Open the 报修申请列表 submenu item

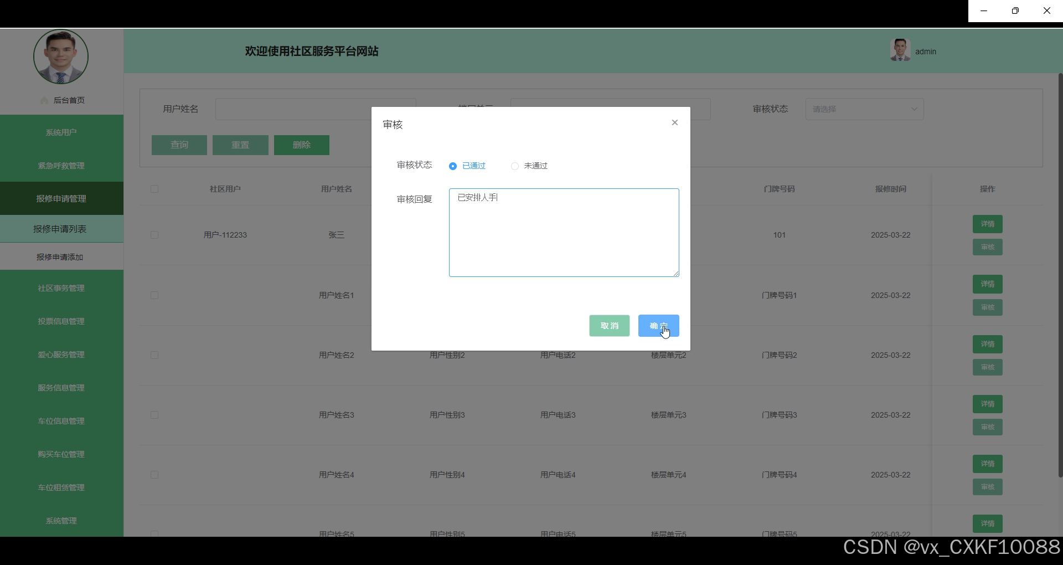61,229
